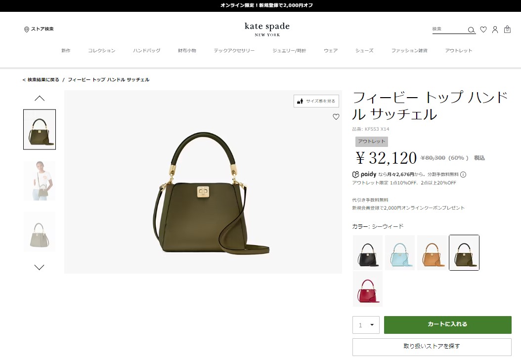This screenshot has width=521, height=357.
Task: Click the store locator pin icon
Action: tap(27, 30)
